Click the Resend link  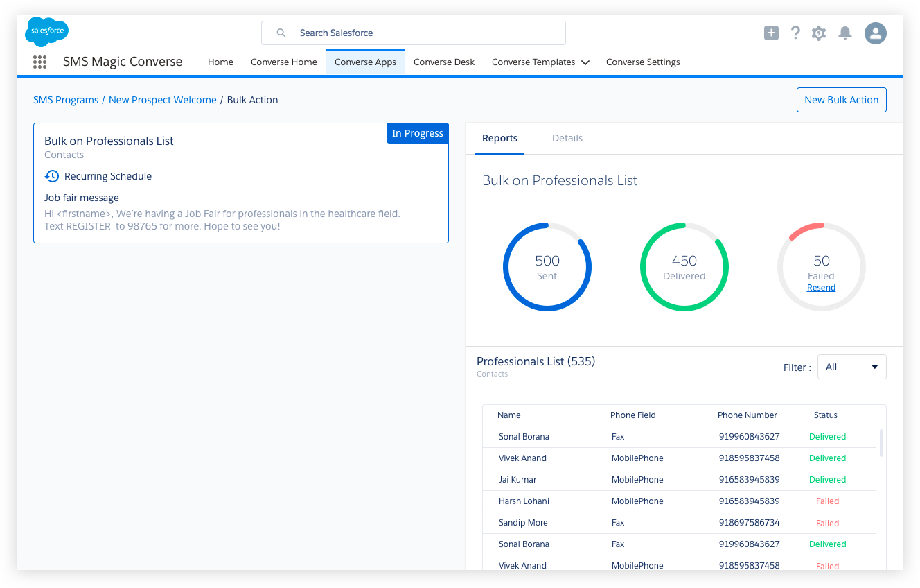(x=822, y=288)
